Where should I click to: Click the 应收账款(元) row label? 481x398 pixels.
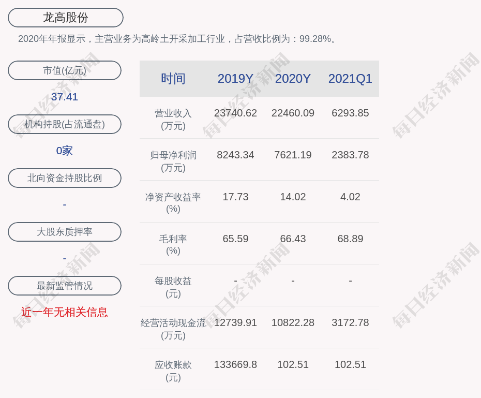tap(173, 371)
